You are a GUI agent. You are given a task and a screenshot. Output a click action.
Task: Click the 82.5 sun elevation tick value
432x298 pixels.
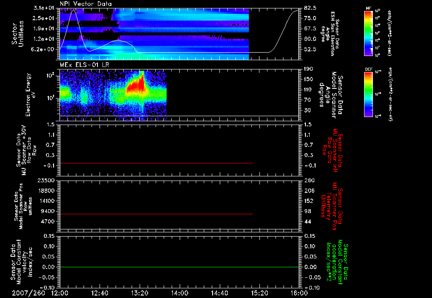310,8
